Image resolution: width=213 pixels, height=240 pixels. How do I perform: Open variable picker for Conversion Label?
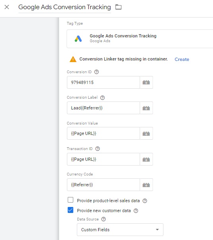[146, 108]
